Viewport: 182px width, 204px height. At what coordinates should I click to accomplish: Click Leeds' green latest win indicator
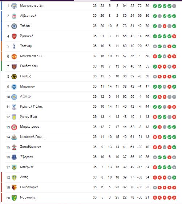(x=174, y=177)
